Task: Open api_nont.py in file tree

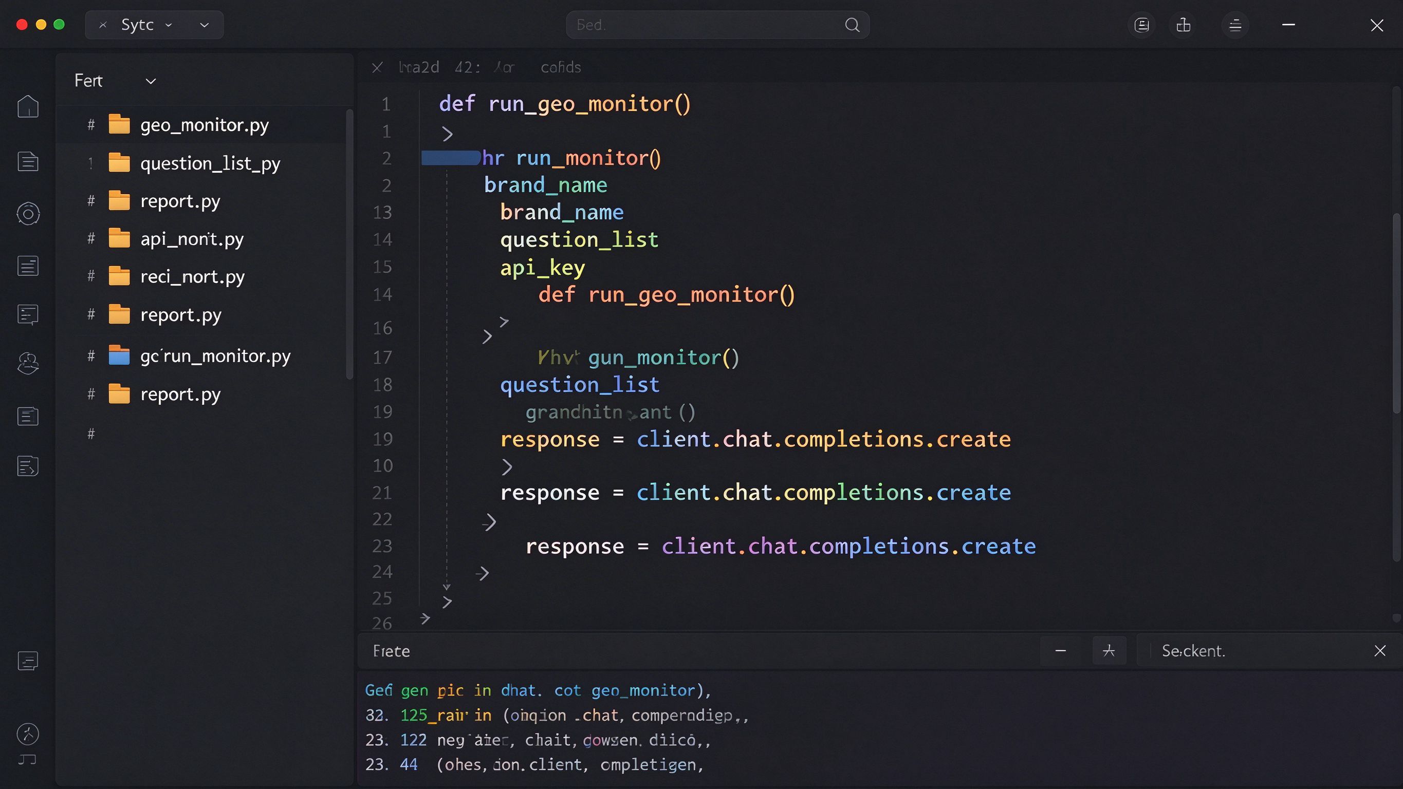Action: [x=201, y=239]
